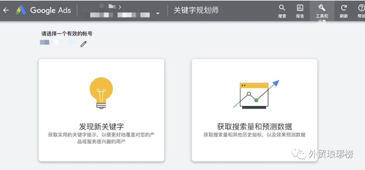Open the 获取搜索量和预测数据 card

[254, 110]
